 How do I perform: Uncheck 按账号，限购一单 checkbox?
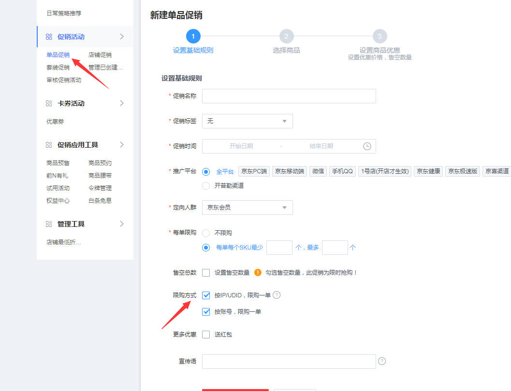pyautogui.click(x=206, y=312)
